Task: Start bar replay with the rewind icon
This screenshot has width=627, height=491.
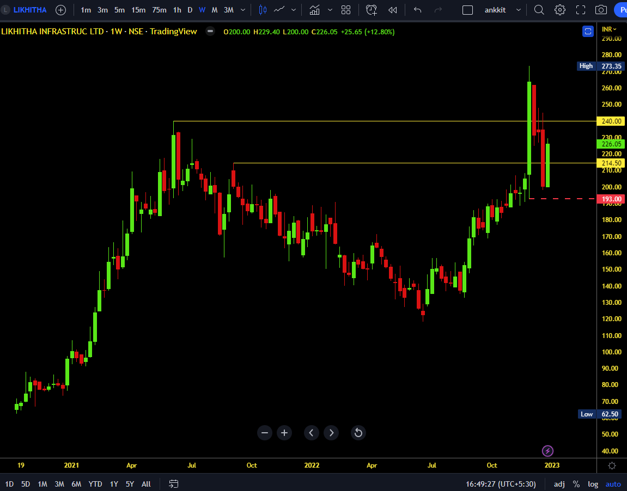Action: tap(393, 10)
